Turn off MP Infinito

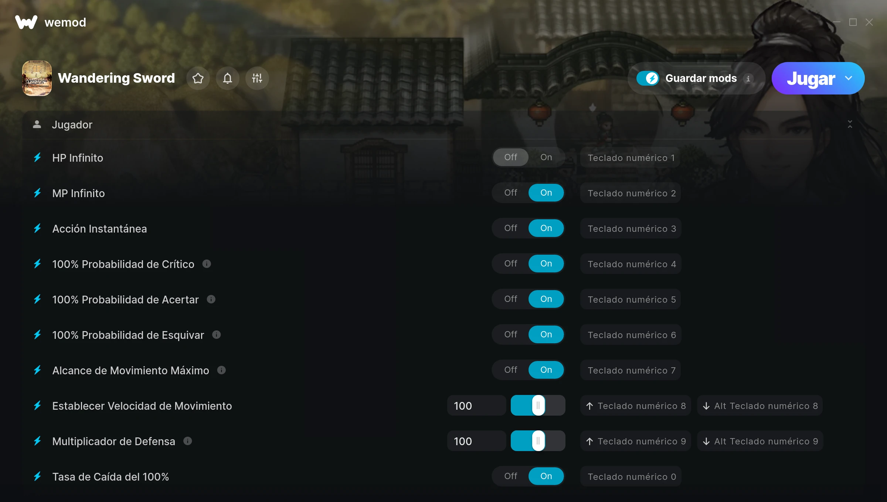click(x=511, y=193)
